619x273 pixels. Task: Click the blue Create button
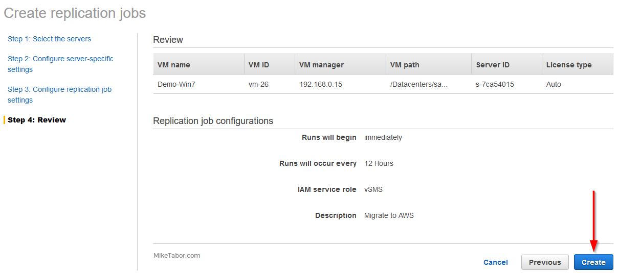pyautogui.click(x=593, y=262)
